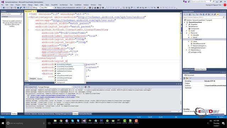This screenshot has width=227, height=128.
Task: Open Debug configuration dropdown
Action: [x=36, y=8]
